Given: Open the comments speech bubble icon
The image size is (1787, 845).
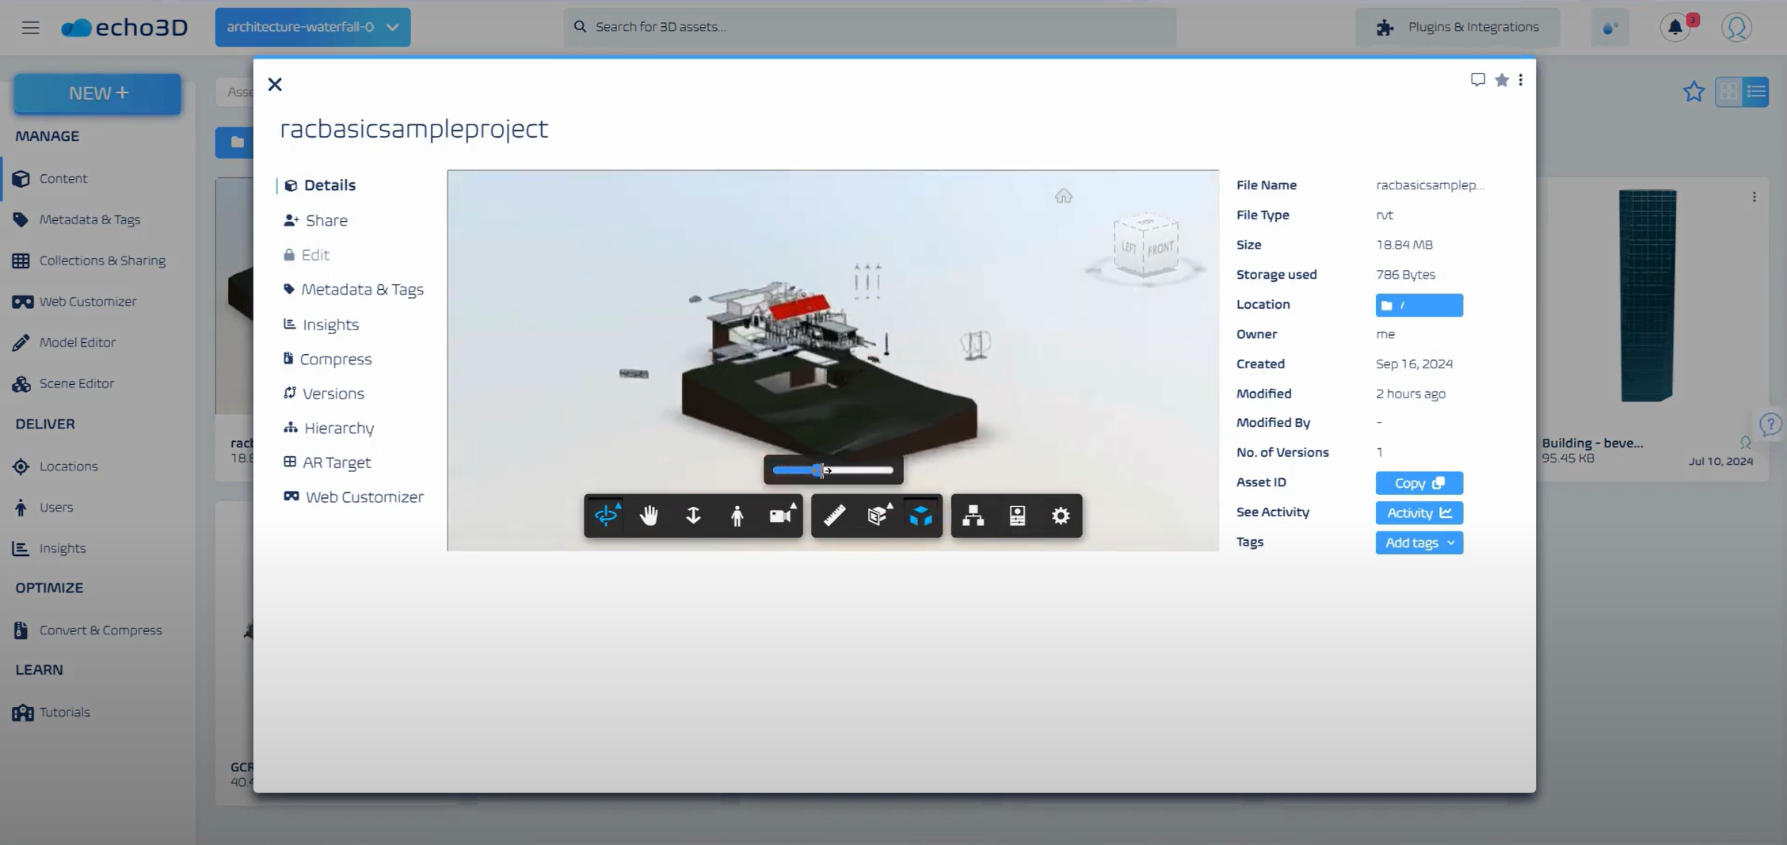Looking at the screenshot, I should [x=1477, y=80].
